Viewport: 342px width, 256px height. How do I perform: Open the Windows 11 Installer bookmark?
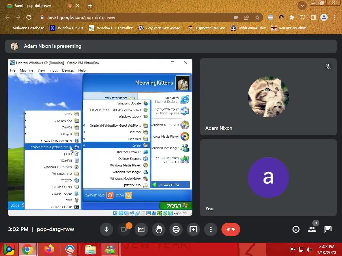point(111,28)
